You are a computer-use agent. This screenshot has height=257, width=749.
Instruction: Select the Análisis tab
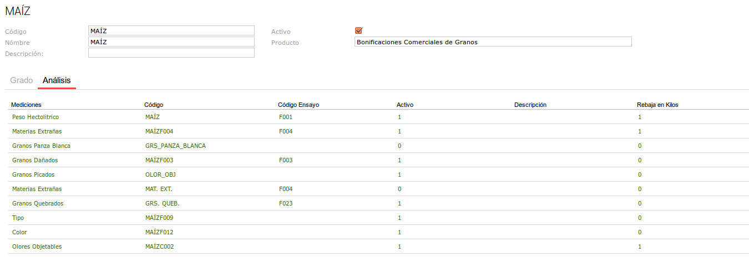tap(57, 80)
